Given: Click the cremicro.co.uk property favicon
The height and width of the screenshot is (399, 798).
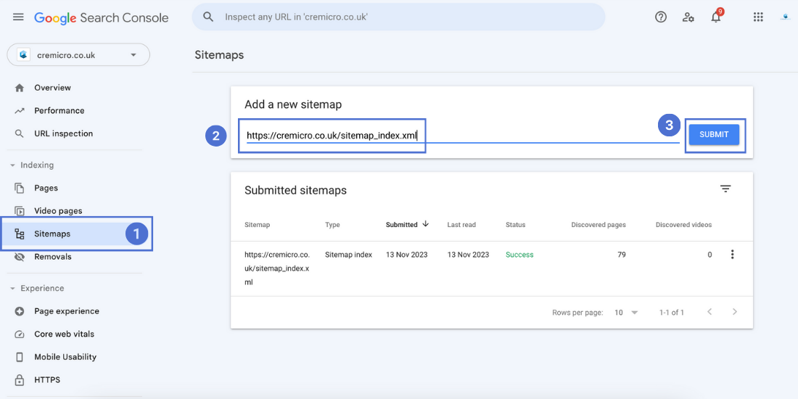Looking at the screenshot, I should 23,54.
